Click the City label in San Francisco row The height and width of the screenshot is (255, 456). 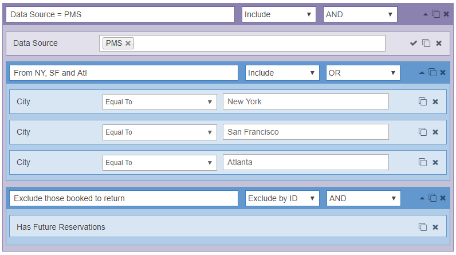tap(23, 132)
